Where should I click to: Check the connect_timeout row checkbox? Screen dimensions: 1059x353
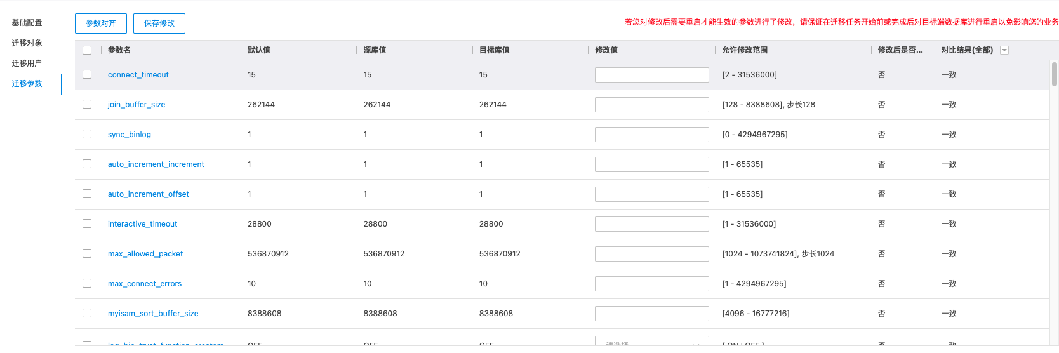[87, 74]
